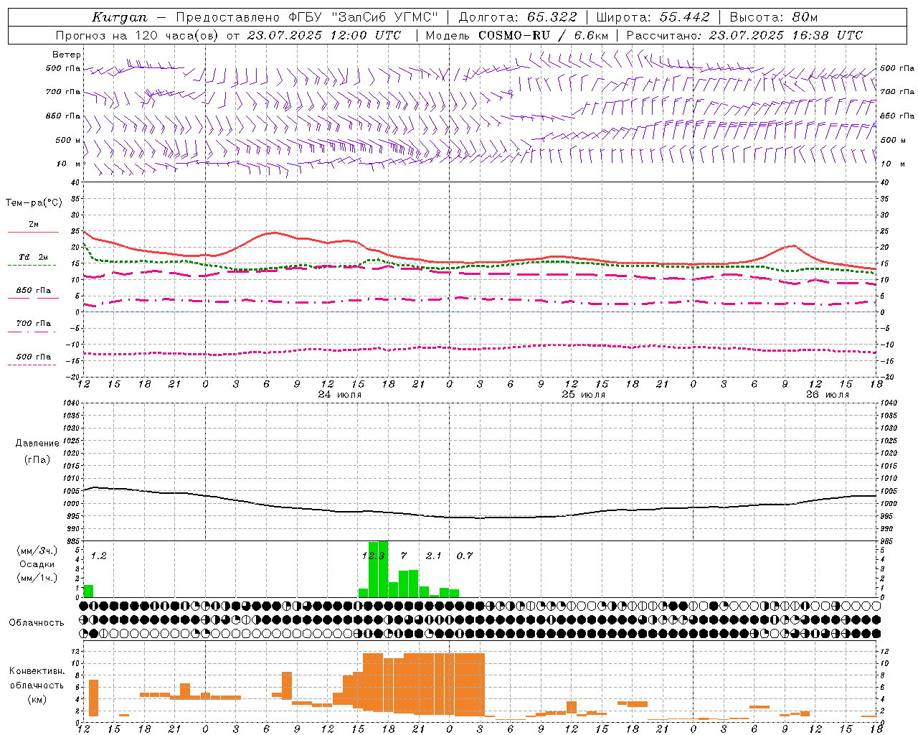
Task: Click the '(мм/1ч.)' unit label
Action: (37, 578)
